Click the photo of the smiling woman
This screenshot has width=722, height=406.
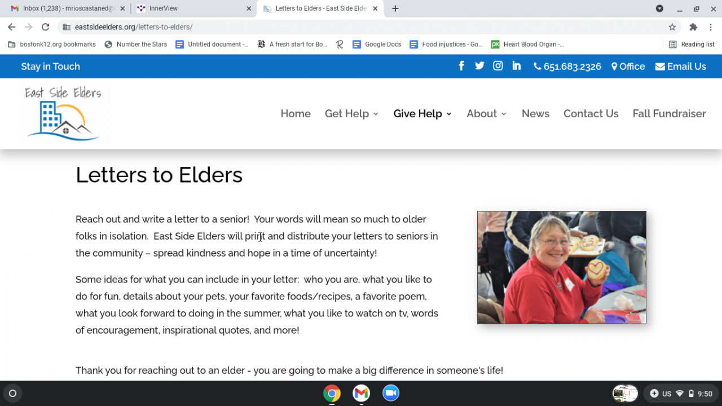(x=562, y=267)
